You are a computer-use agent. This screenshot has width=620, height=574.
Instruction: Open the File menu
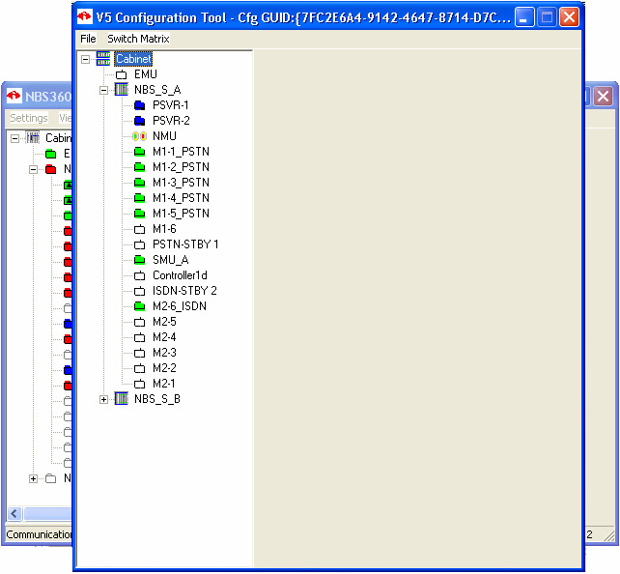click(x=88, y=39)
